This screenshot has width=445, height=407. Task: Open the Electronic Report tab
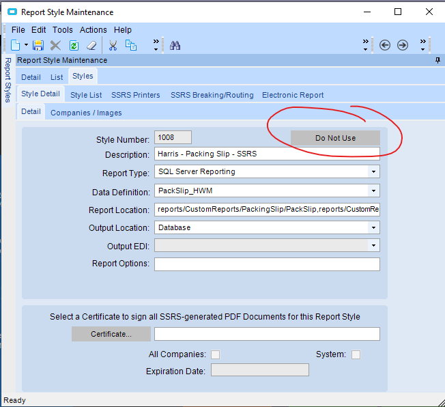[x=293, y=95]
